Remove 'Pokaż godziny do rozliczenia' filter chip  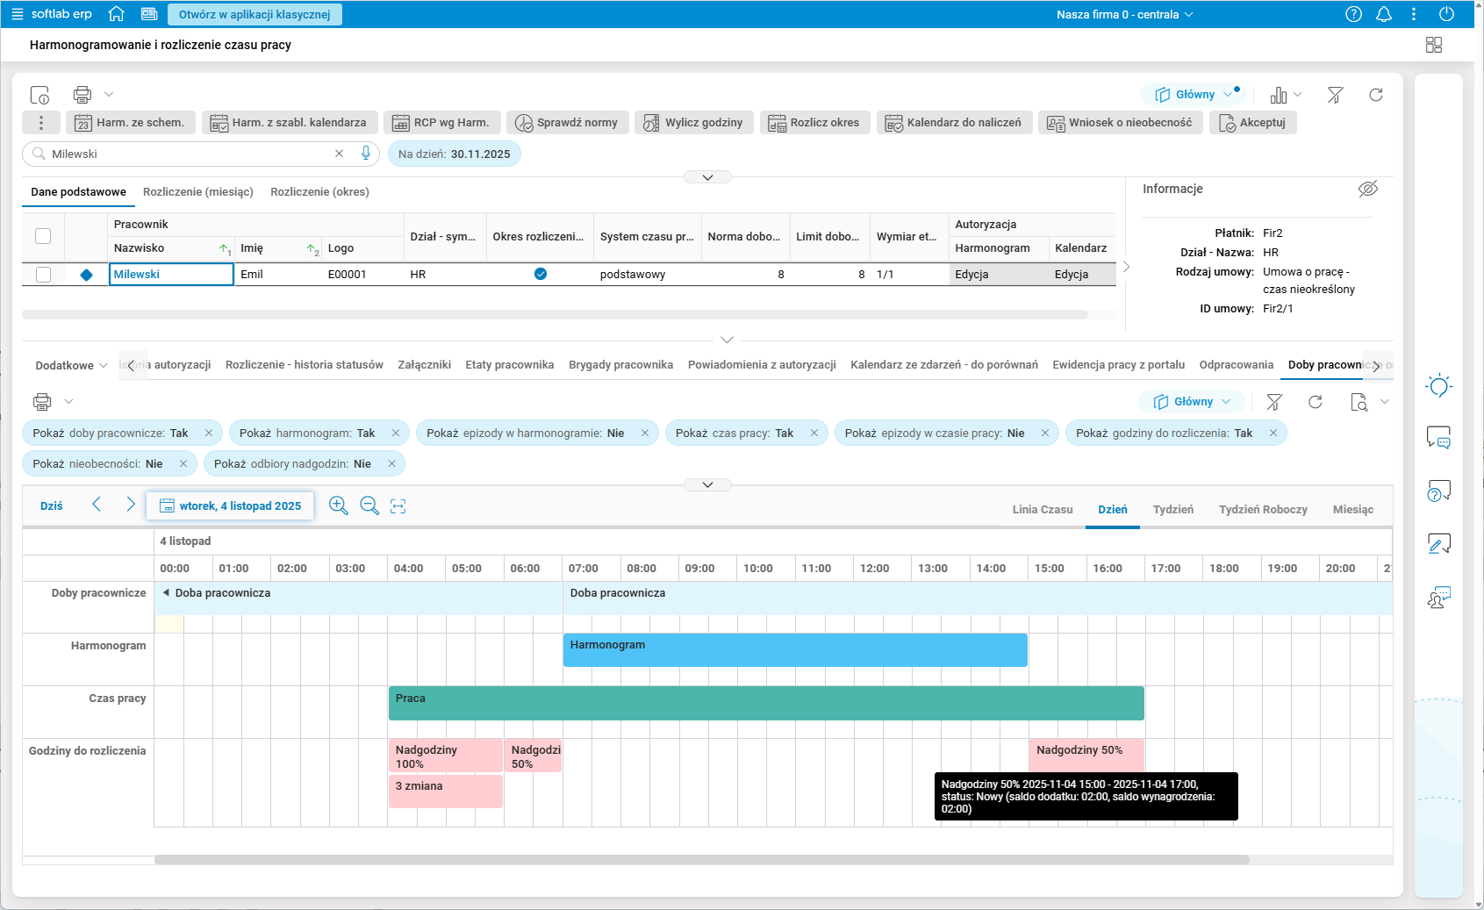1273,433
